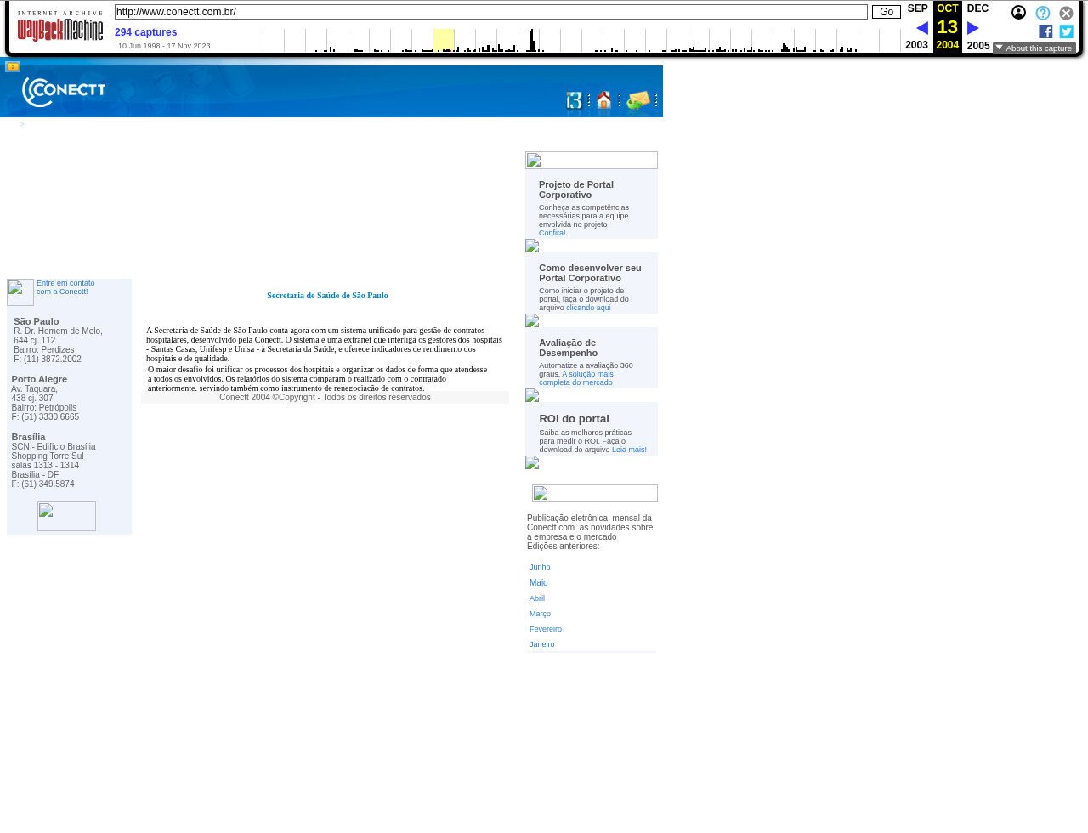Click the blue sitemap icon in header

(575, 101)
